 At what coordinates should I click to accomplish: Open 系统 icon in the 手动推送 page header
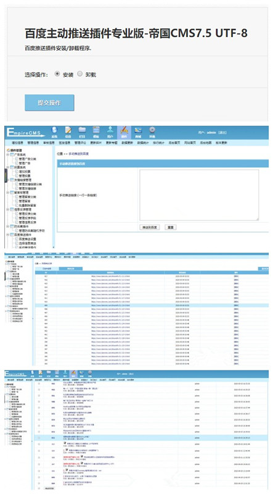click(55, 132)
